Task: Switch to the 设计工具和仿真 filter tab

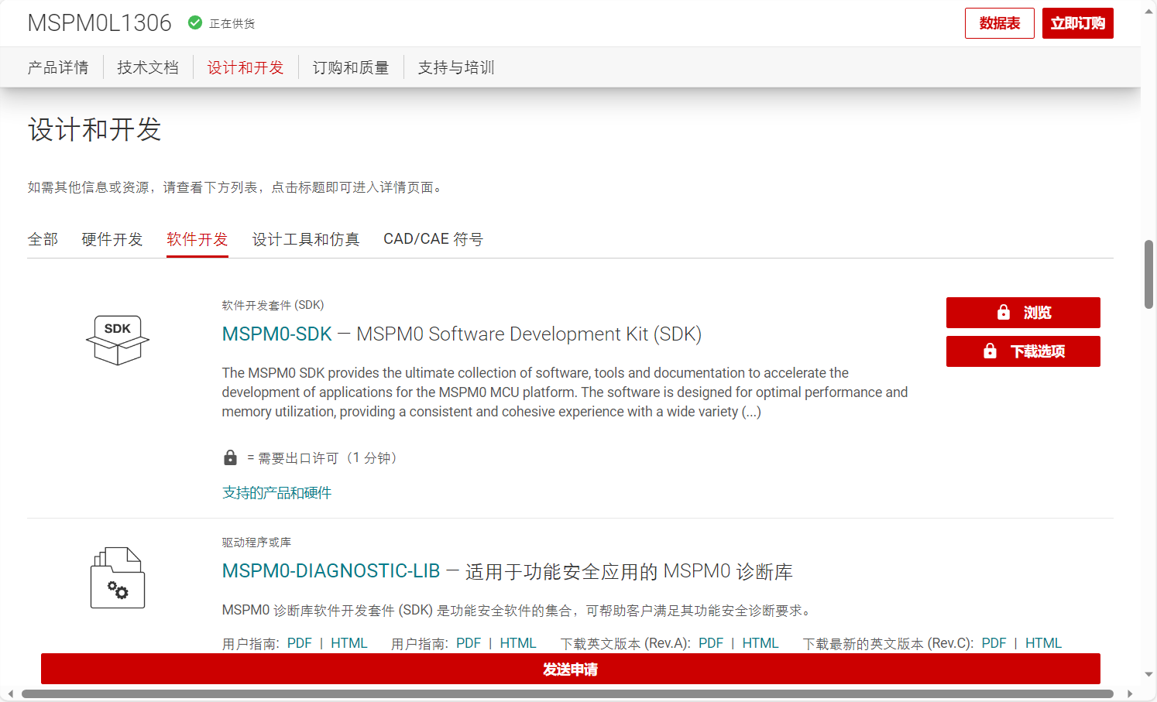Action: [x=306, y=240]
